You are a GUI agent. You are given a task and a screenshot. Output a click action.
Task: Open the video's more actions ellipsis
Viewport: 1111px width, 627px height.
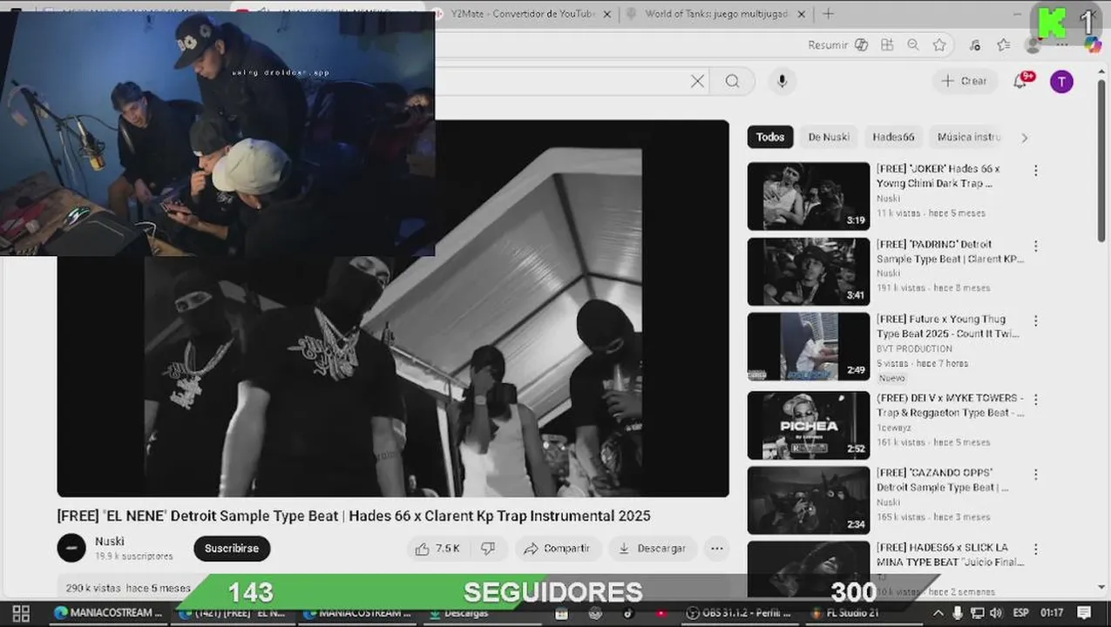(x=716, y=549)
